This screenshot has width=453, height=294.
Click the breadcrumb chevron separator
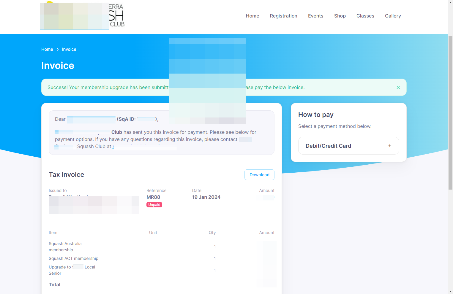pos(58,50)
